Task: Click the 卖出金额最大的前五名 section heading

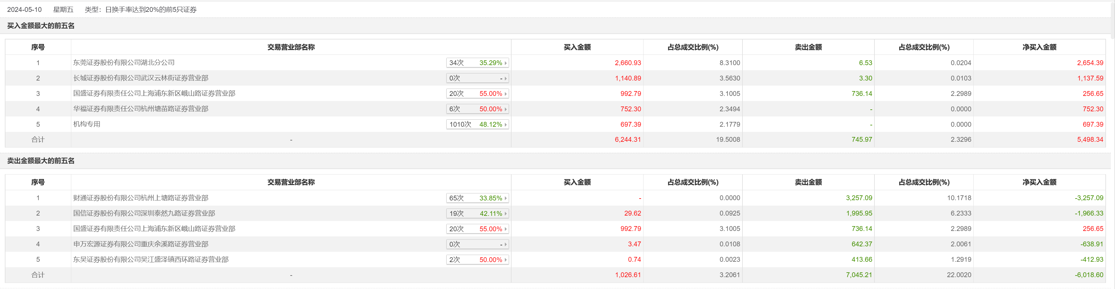Action: (41, 161)
